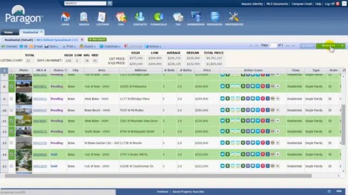Viewport: 348px width, 195px height.
Task: Click the green New Search button
Action: click(x=97, y=40)
